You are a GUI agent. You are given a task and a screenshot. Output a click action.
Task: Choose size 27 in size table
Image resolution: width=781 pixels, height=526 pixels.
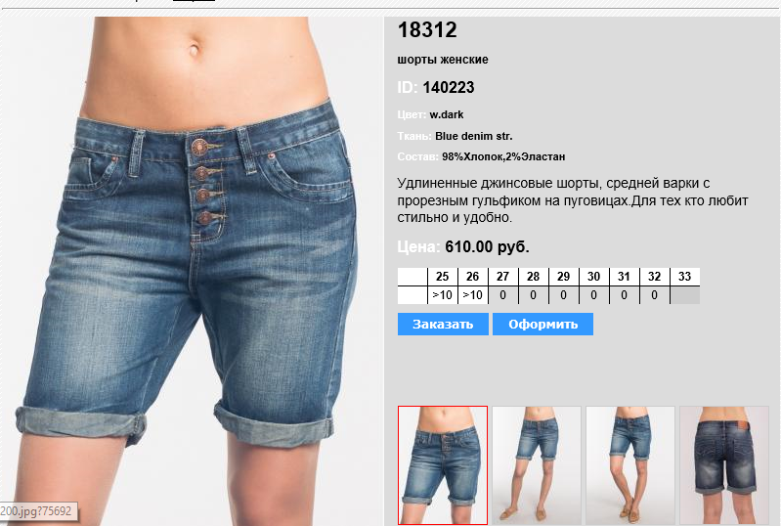[503, 277]
